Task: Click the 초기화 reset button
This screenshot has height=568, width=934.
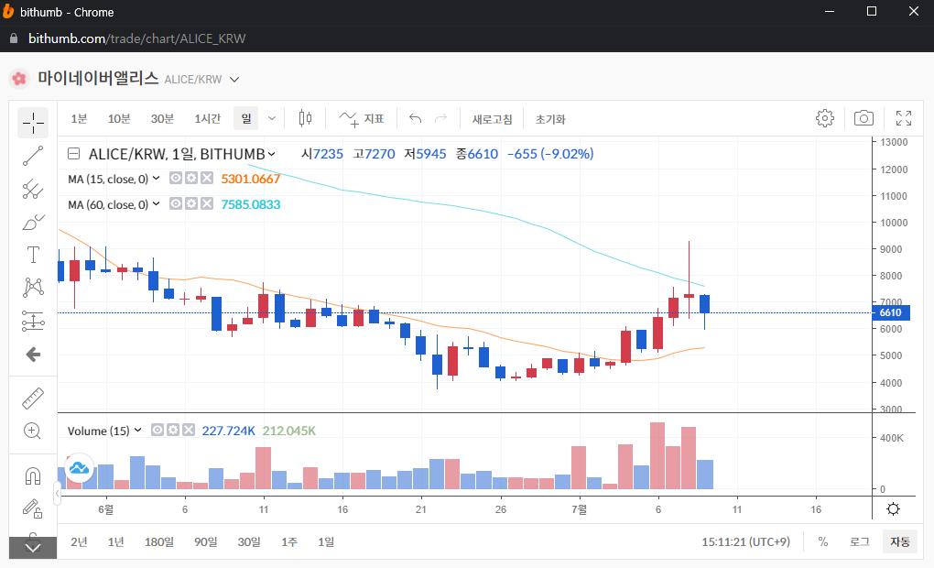Action: [x=549, y=119]
